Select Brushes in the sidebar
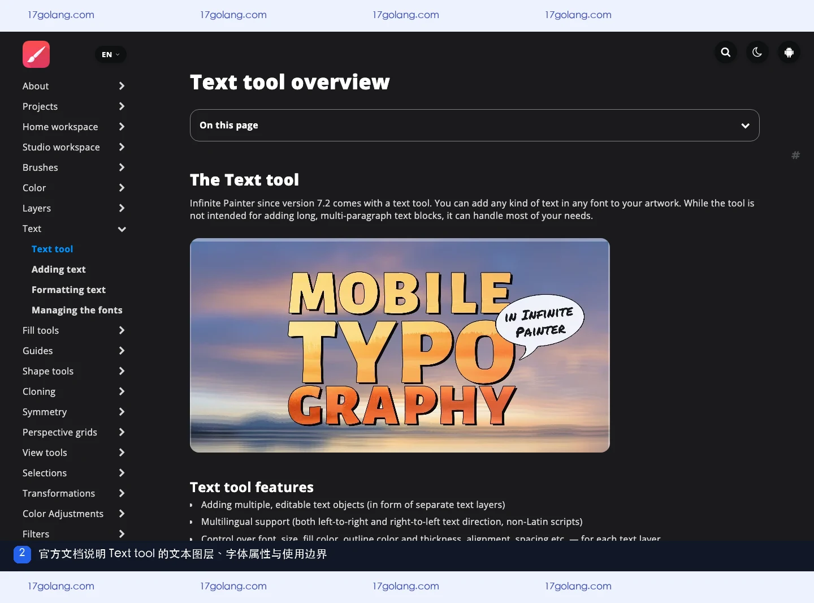The image size is (814, 603). [x=40, y=167]
